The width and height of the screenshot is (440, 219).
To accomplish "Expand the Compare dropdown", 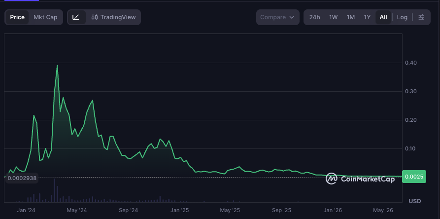I will pyautogui.click(x=277, y=17).
